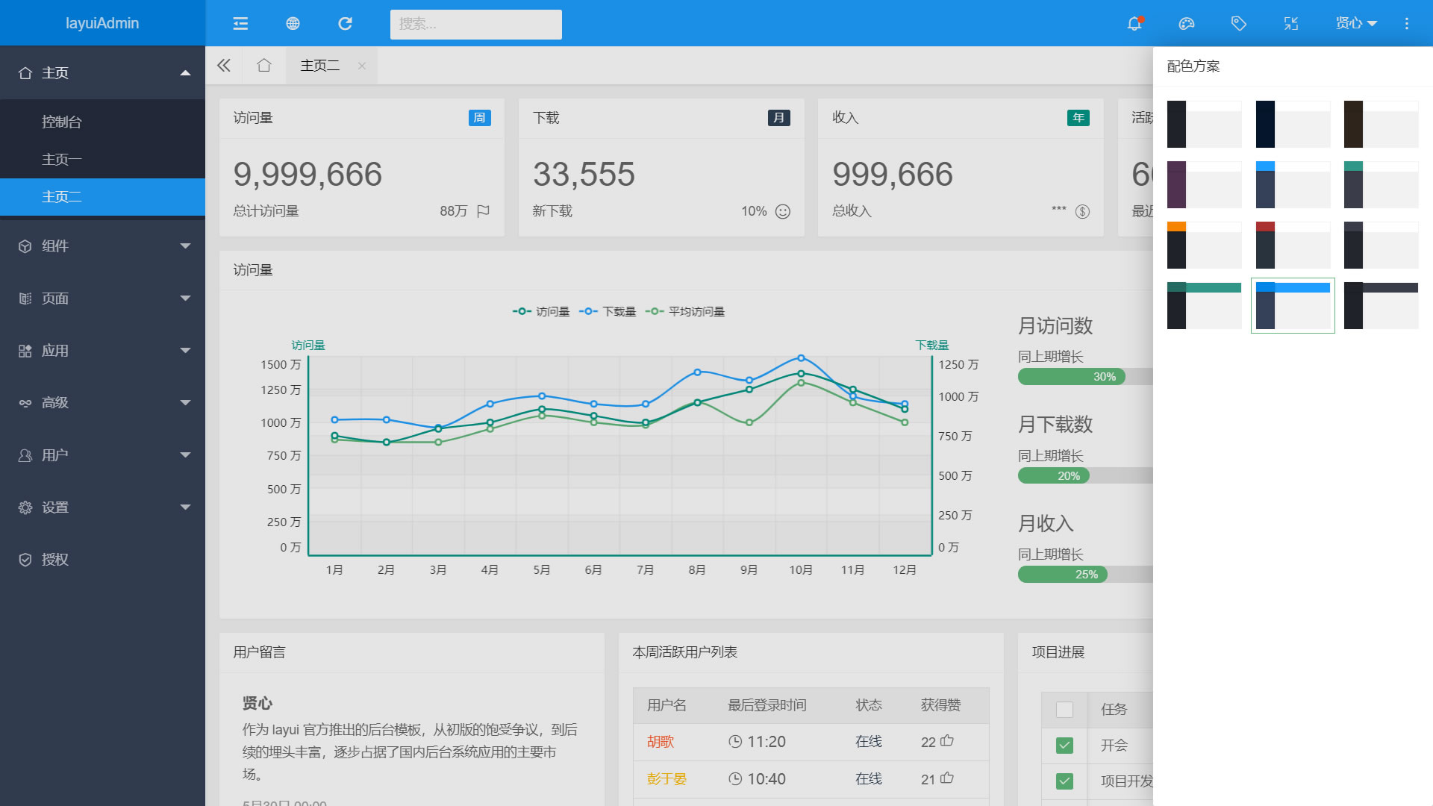1433x806 pixels.
Task: Open the vertical three-dot more menu
Action: tap(1407, 24)
